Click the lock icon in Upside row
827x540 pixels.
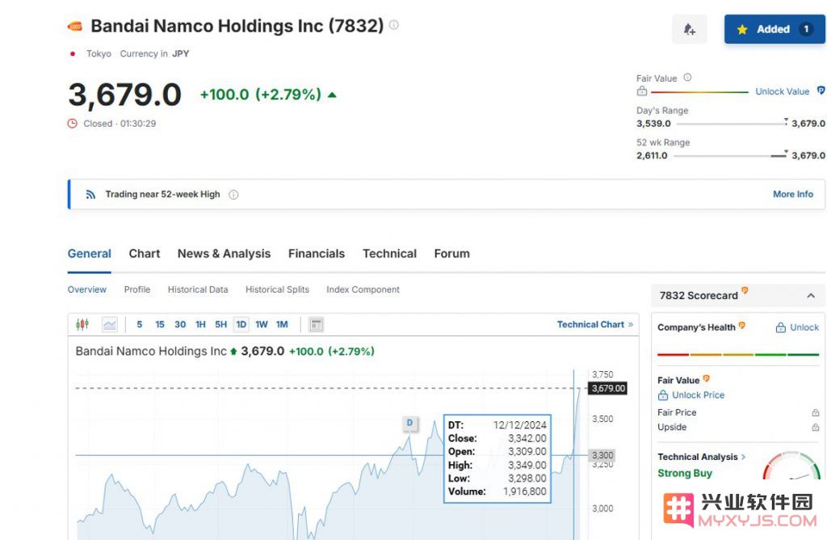coord(816,427)
